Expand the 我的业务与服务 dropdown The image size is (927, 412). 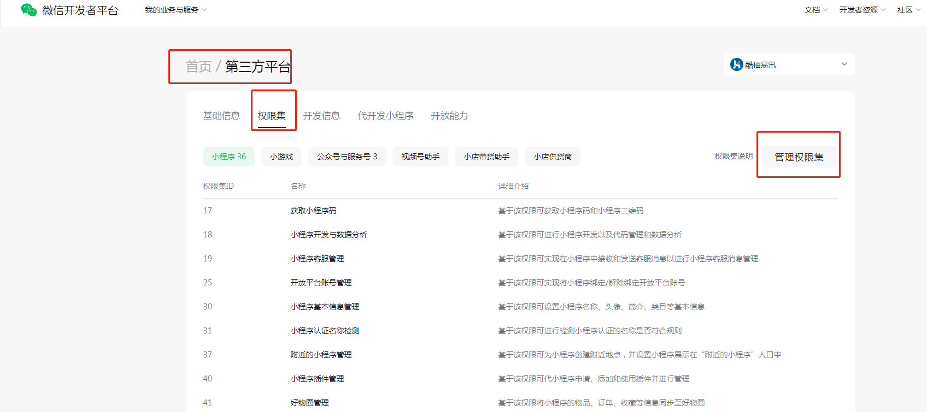pyautogui.click(x=175, y=10)
